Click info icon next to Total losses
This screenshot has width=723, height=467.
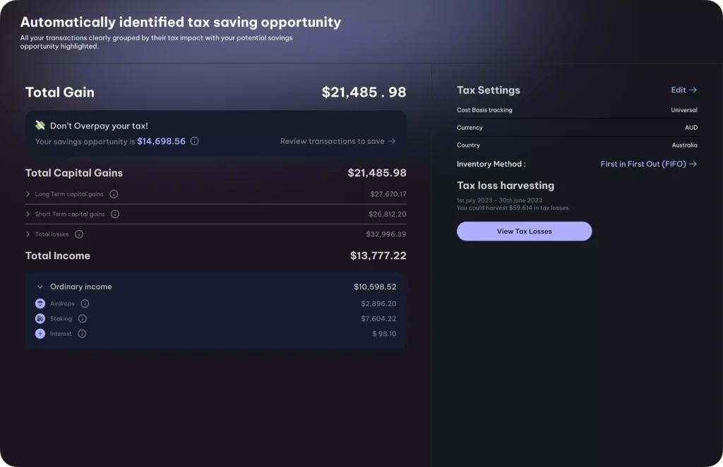click(79, 234)
